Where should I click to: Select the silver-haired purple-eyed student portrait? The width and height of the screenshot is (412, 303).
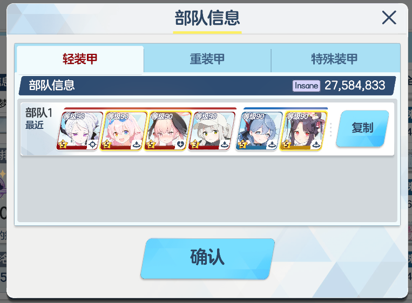pyautogui.click(x=79, y=131)
